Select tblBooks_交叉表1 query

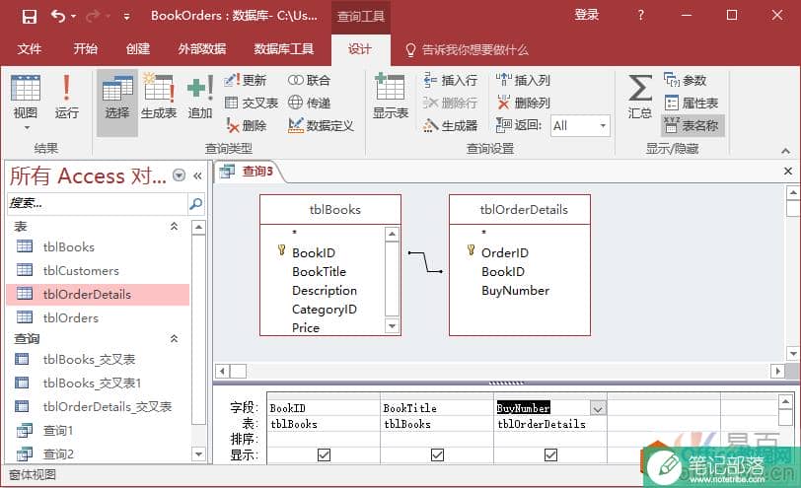pyautogui.click(x=98, y=383)
